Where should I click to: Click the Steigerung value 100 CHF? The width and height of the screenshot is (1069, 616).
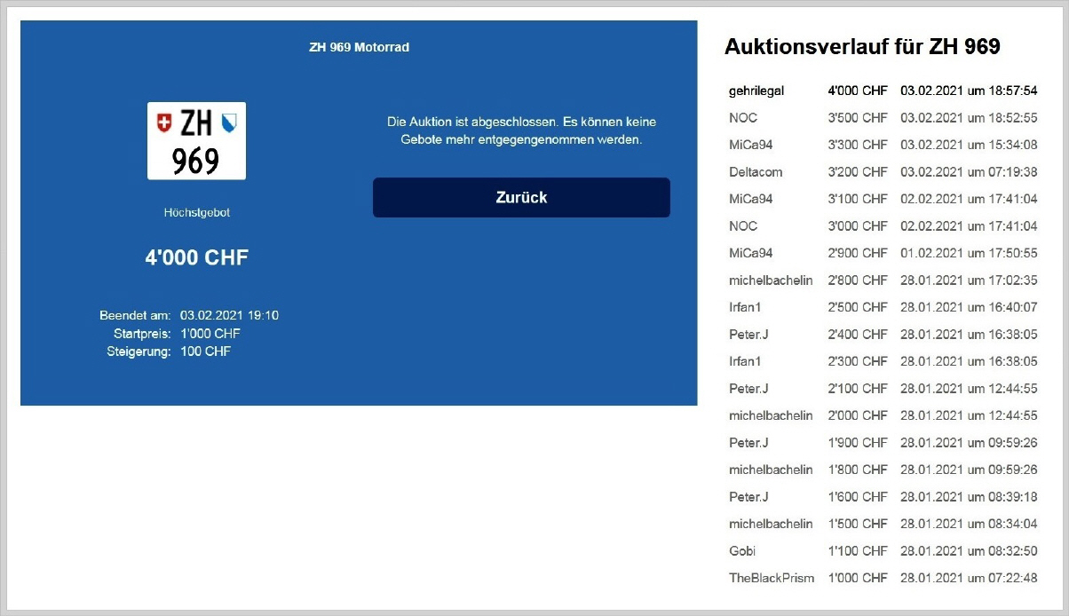[x=205, y=351]
